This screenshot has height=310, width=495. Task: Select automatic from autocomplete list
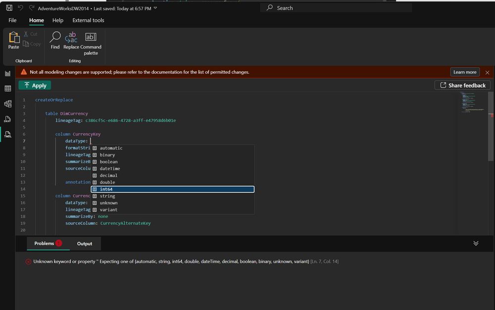pyautogui.click(x=172, y=148)
